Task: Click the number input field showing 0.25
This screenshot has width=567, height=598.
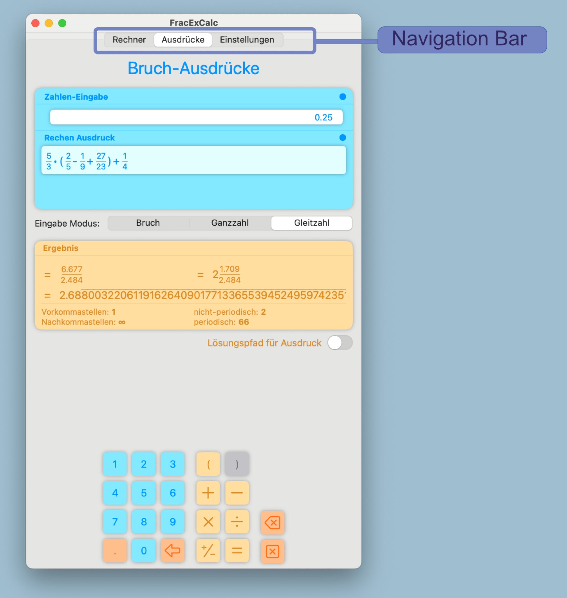Action: (196, 117)
